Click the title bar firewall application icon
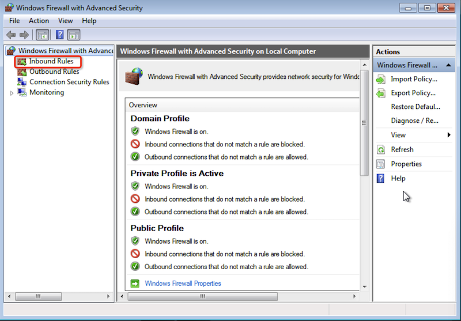This screenshot has height=321, width=461. pyautogui.click(x=9, y=7)
